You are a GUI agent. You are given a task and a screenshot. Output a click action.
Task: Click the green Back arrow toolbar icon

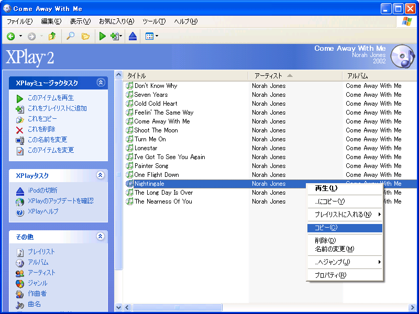tap(10, 36)
